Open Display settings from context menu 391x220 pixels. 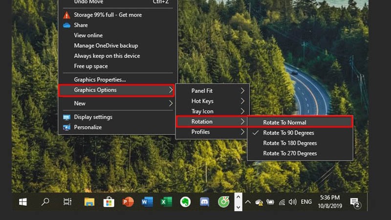[x=93, y=117]
